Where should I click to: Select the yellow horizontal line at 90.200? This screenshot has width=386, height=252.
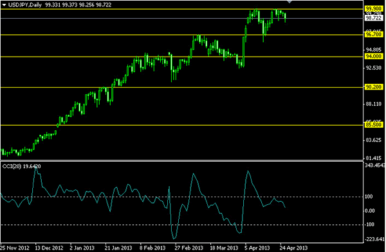click(181, 87)
